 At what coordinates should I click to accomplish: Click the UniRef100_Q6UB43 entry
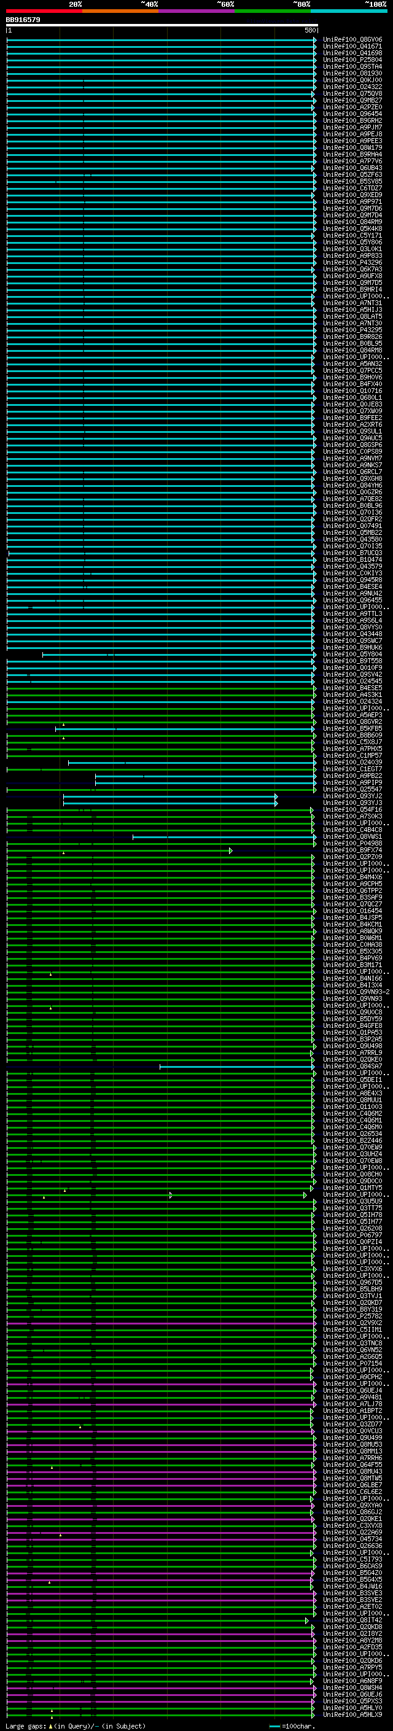point(352,168)
